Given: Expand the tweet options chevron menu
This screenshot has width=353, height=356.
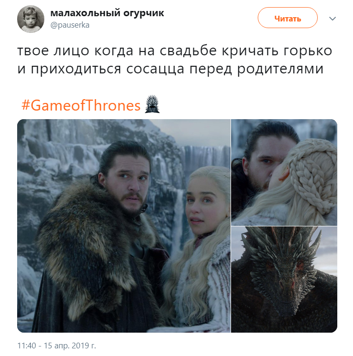Looking at the screenshot, I should point(333,19).
